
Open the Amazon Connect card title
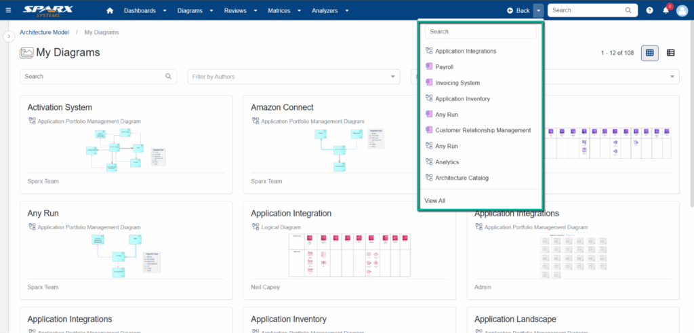coord(282,107)
